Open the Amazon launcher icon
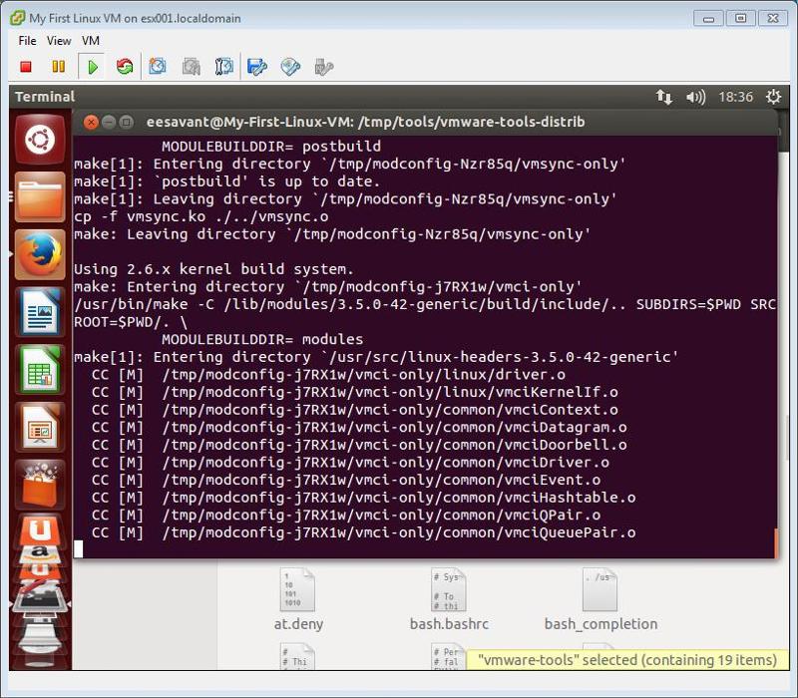 [x=40, y=554]
